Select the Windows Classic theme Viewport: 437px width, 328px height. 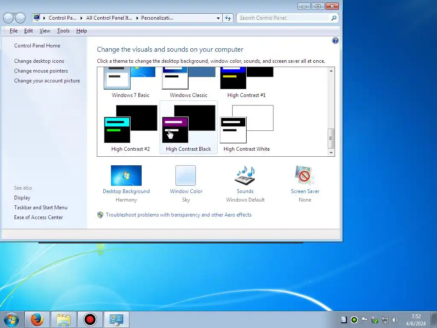tap(189, 83)
